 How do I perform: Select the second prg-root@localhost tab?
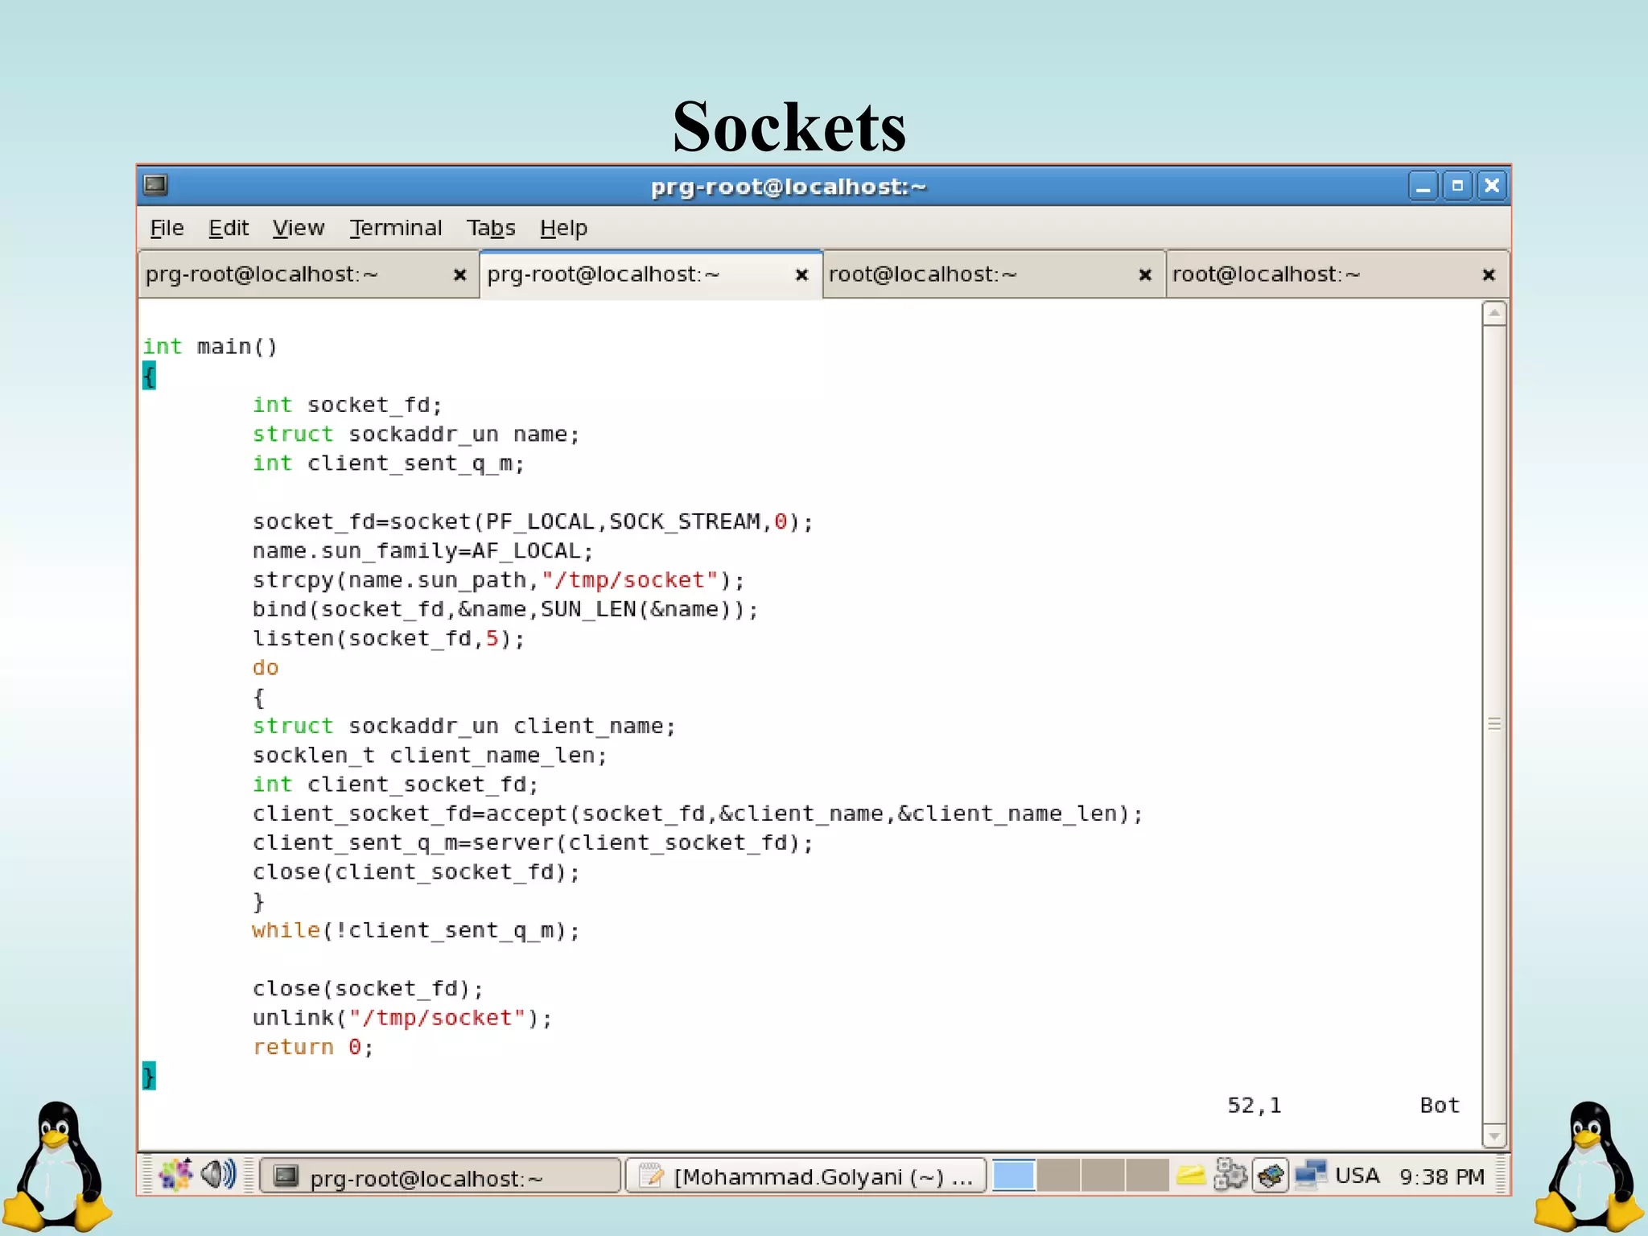click(x=651, y=275)
